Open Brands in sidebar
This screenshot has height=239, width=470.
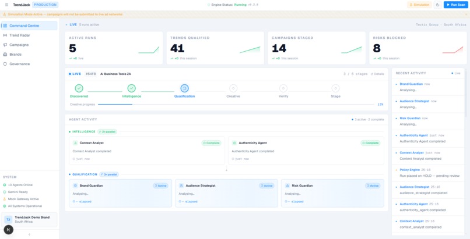[x=29, y=55]
